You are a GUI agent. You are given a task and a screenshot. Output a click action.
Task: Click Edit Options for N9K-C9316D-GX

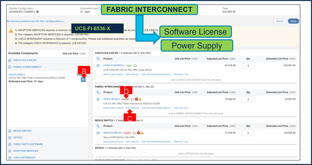click(132, 142)
